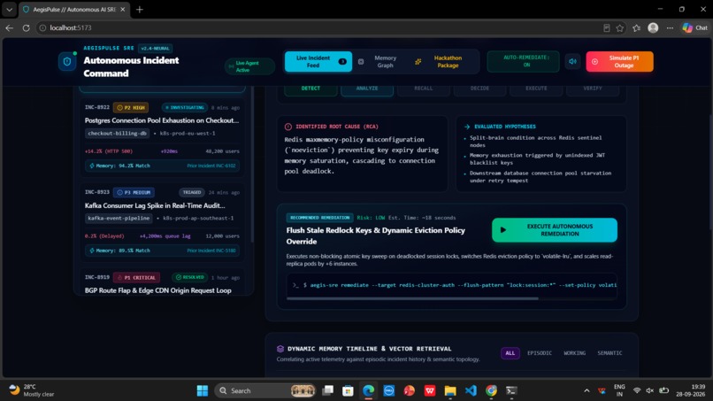Click the play icon on Execute Autonomous Remediation
The image size is (713, 401).
pos(503,230)
